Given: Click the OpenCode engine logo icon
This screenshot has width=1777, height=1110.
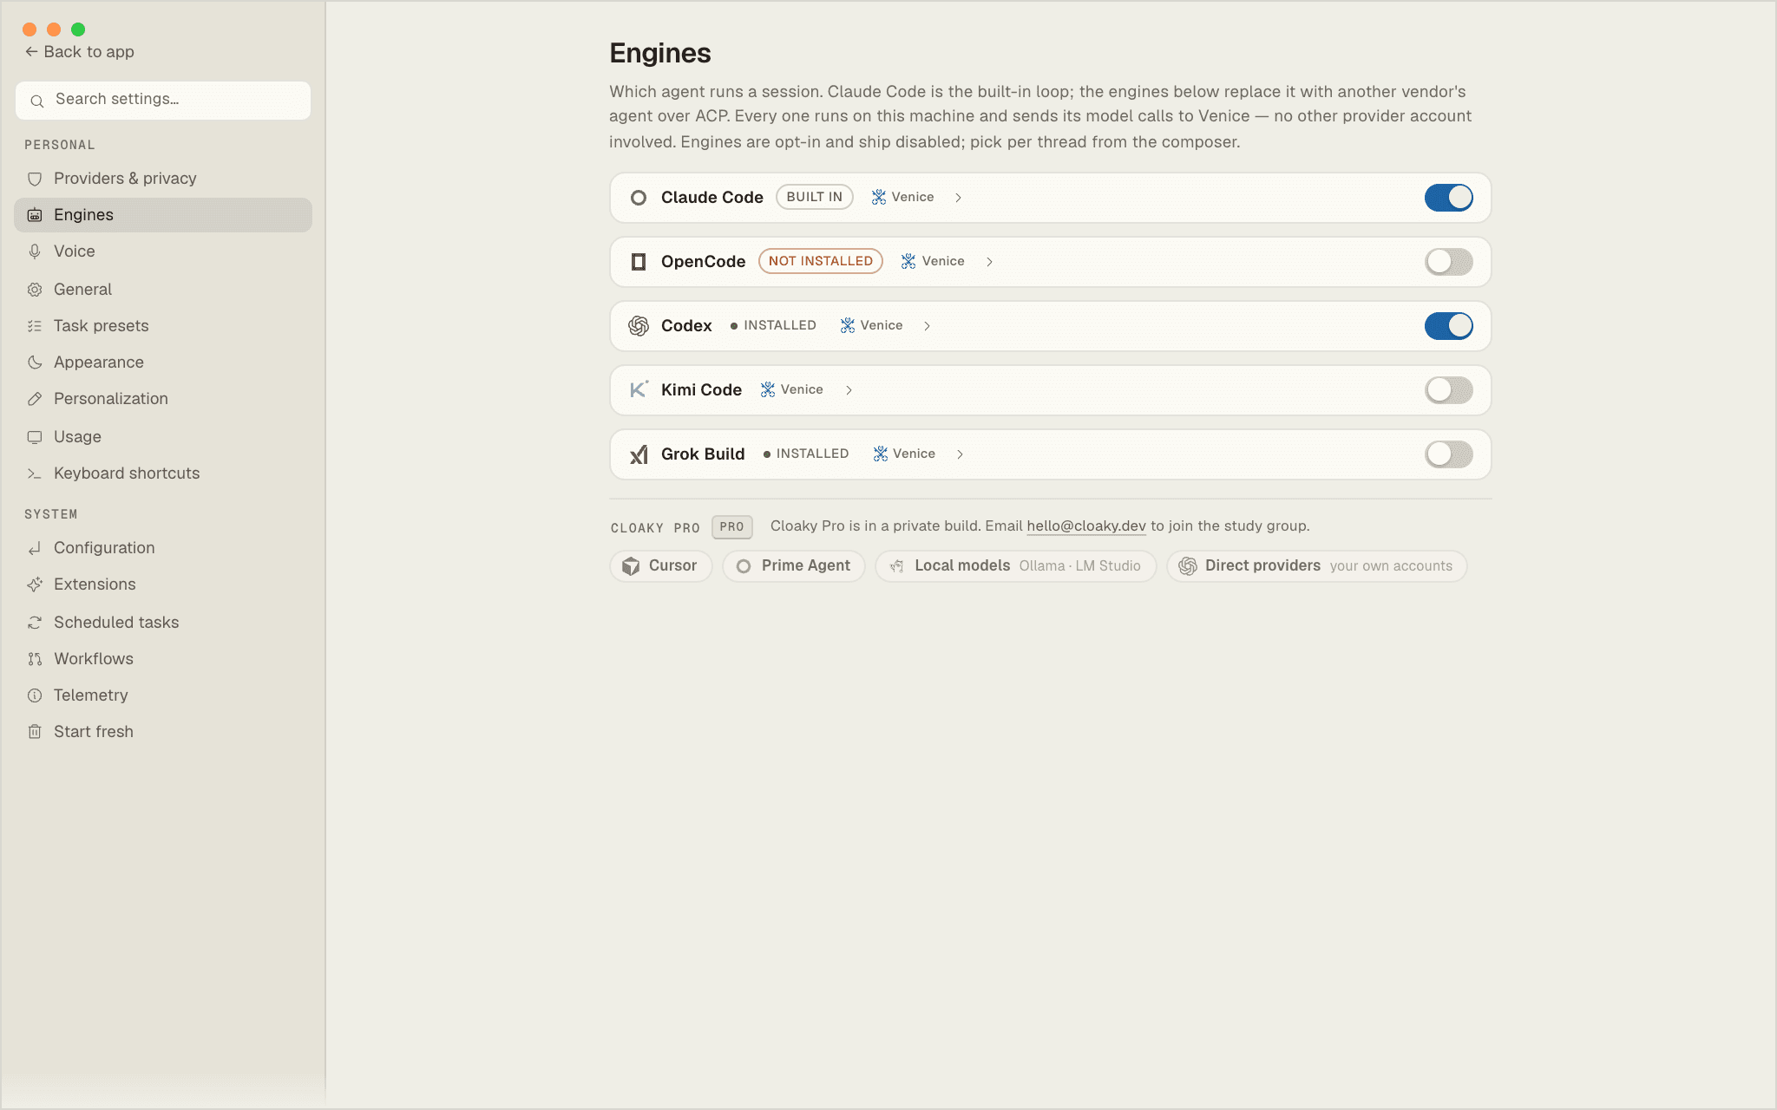Looking at the screenshot, I should 639,262.
